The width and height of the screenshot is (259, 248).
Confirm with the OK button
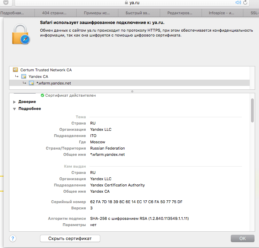pos(243,238)
